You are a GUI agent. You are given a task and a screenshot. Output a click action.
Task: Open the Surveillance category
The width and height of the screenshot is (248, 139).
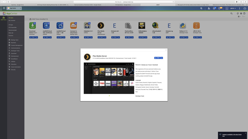pos(14,59)
